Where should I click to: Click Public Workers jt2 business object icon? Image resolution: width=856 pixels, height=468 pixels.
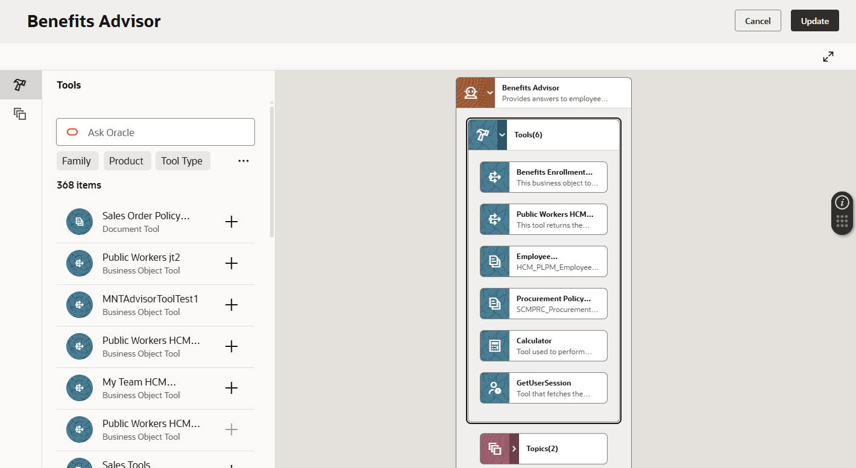point(80,263)
